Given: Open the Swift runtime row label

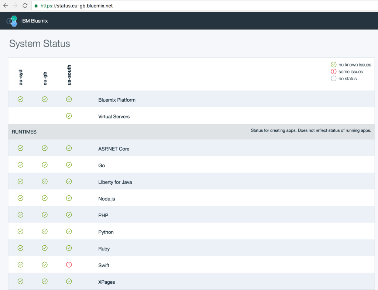Looking at the screenshot, I should coord(104,265).
